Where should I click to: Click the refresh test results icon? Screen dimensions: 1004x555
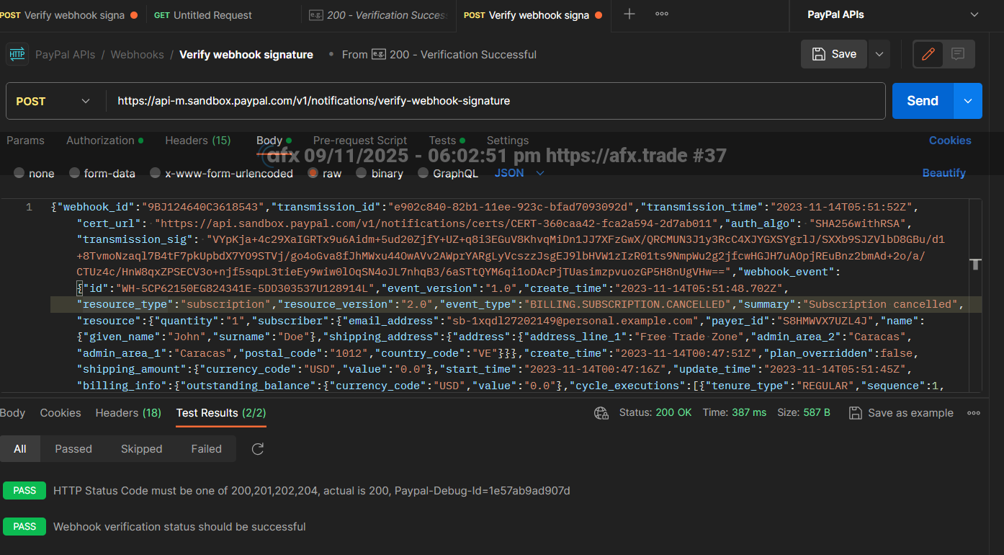(257, 449)
